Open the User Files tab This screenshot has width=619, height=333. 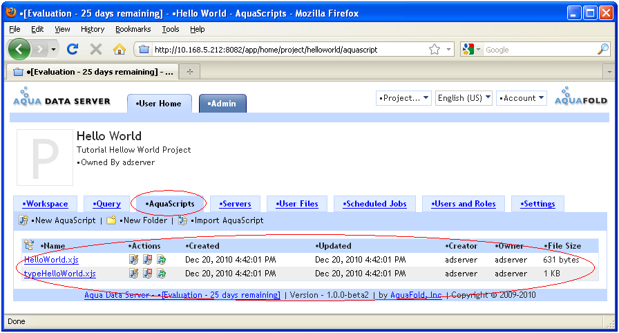coord(297,204)
